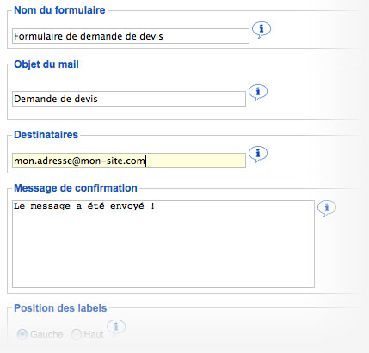Click the Haut label text

94,334
